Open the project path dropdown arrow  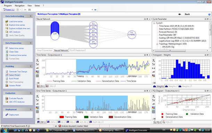click(92, 10)
